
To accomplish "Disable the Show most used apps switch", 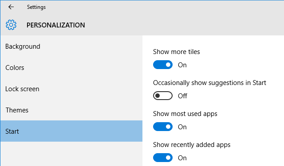I will (163, 127).
